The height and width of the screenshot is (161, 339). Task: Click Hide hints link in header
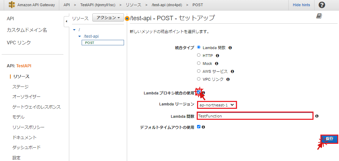[x=301, y=5]
